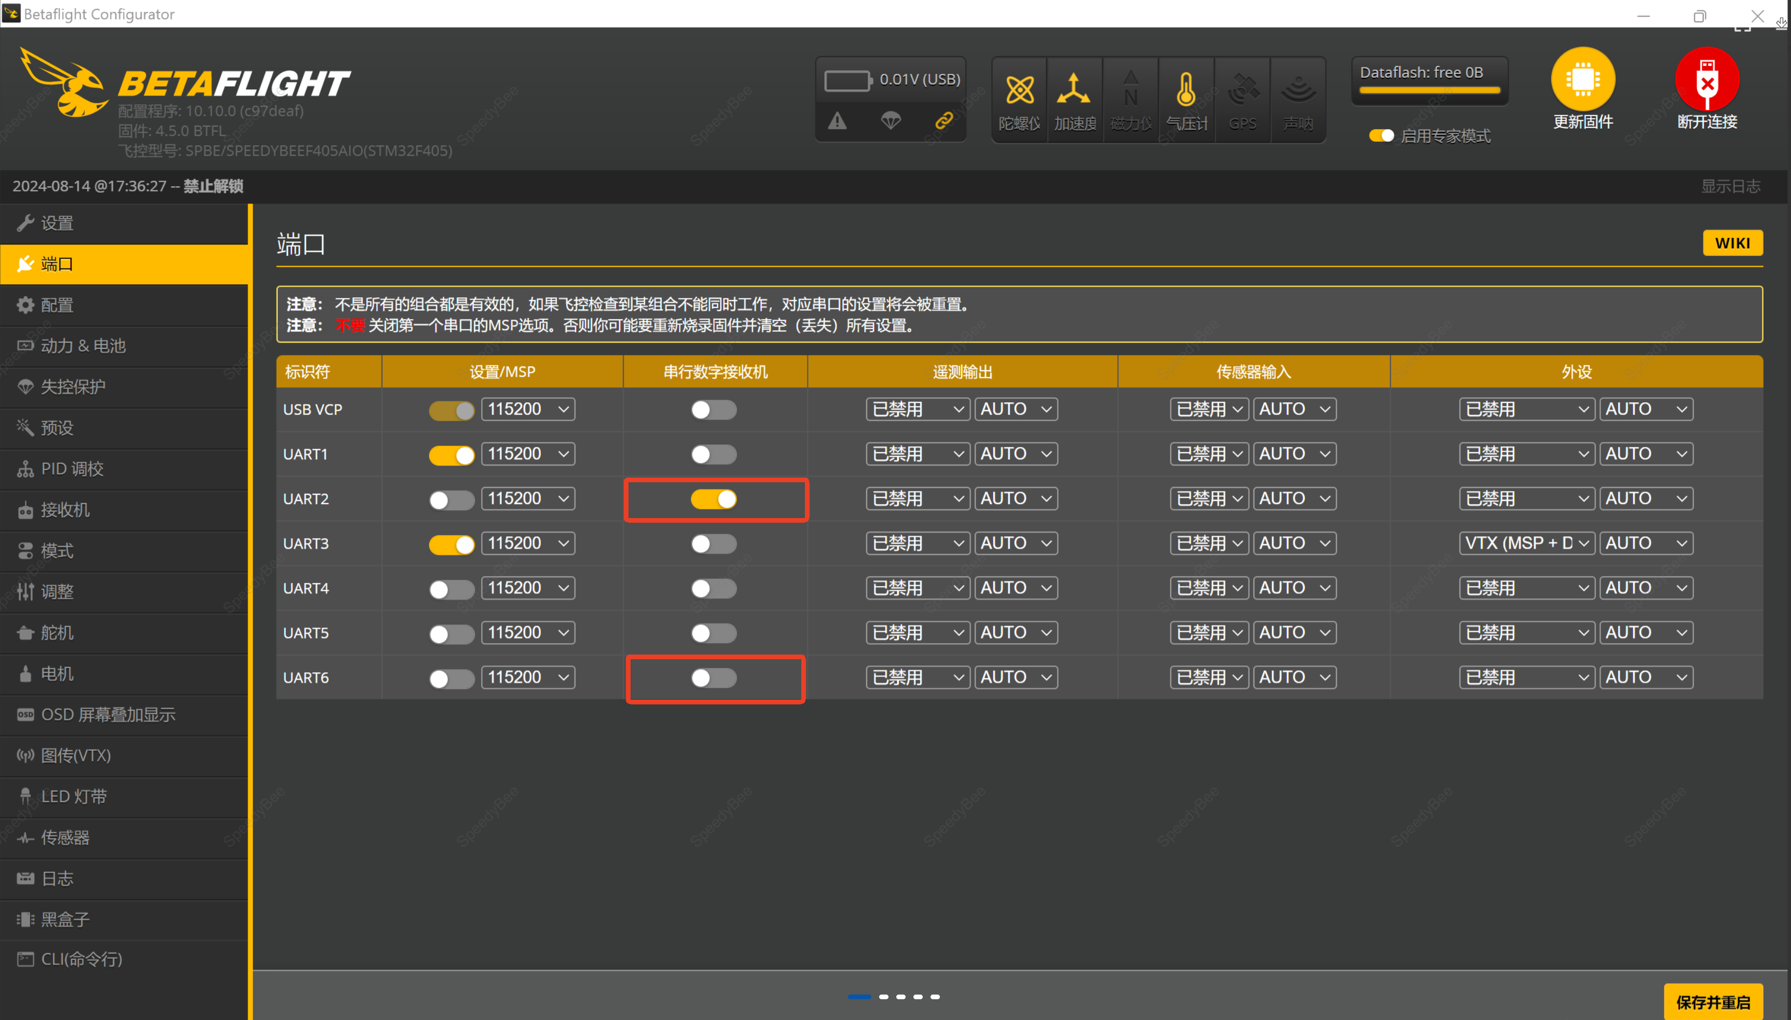Click the arming warning triangle icon
1791x1020 pixels.
837,121
